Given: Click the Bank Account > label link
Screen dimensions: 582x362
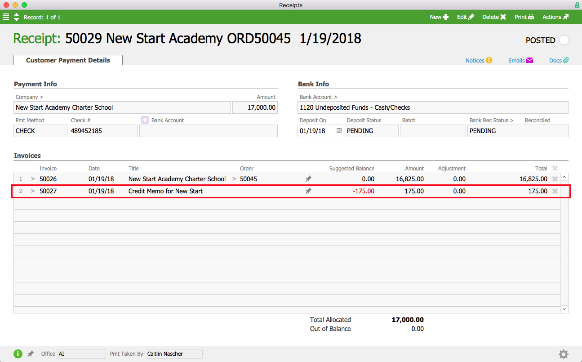Looking at the screenshot, I should point(318,97).
